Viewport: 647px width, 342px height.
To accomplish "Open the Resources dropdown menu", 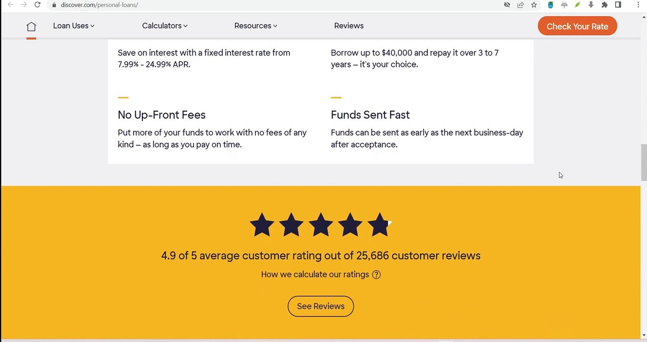I will click(x=255, y=26).
